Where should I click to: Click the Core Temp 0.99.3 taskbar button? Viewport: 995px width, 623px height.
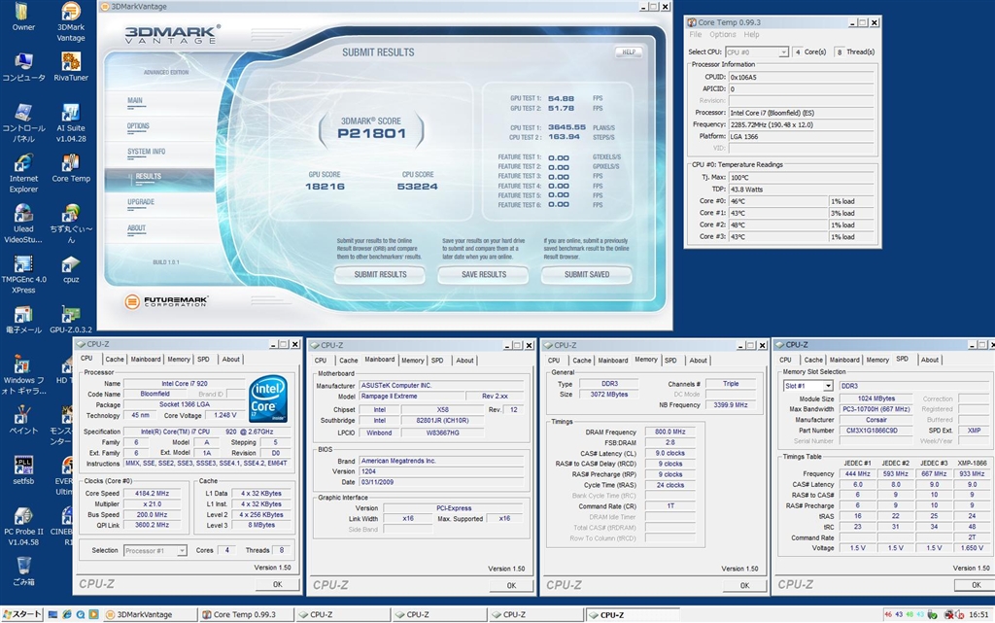248,615
